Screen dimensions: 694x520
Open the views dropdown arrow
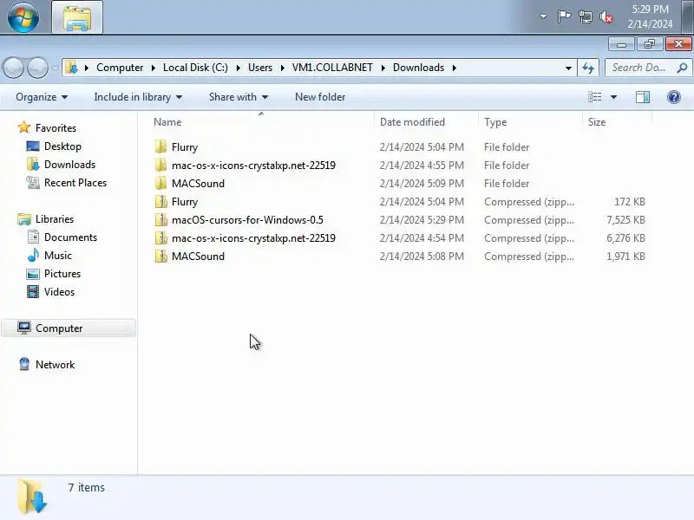(613, 97)
